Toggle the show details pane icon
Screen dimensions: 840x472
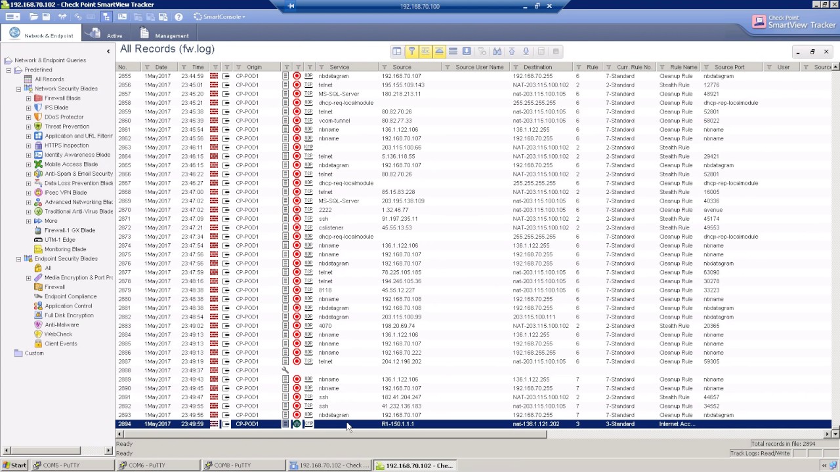(x=439, y=51)
